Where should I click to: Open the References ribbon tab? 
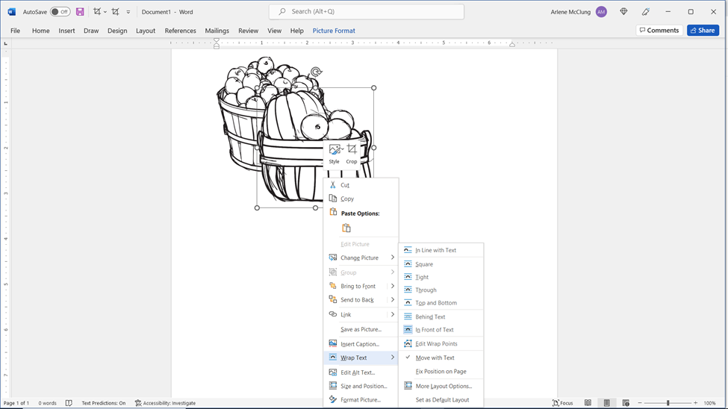180,31
